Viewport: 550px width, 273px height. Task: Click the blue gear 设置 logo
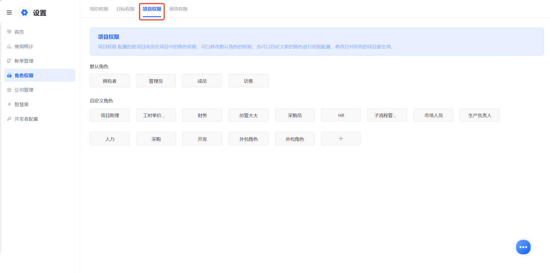(x=24, y=13)
